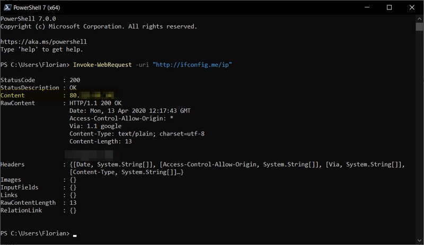This screenshot has width=424, height=245.
Task: Maximize the PowerShell 7 window
Action: (x=390, y=7)
